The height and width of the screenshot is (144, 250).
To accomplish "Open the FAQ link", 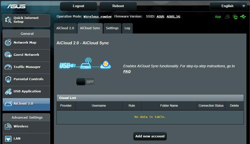I will coord(127,71).
